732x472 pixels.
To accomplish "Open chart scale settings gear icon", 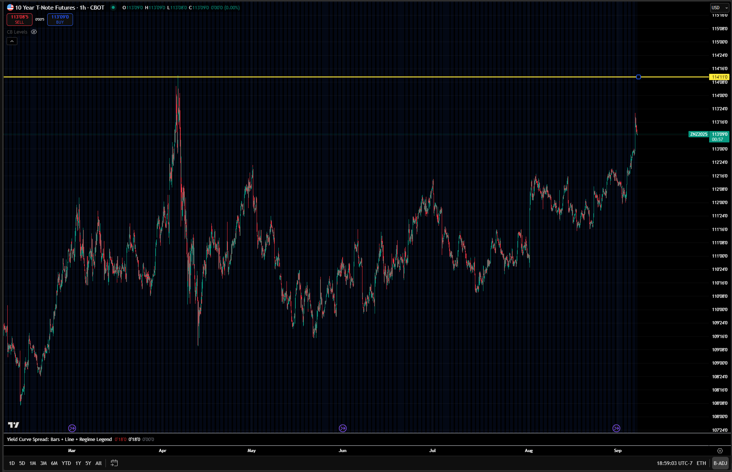I will point(719,451).
